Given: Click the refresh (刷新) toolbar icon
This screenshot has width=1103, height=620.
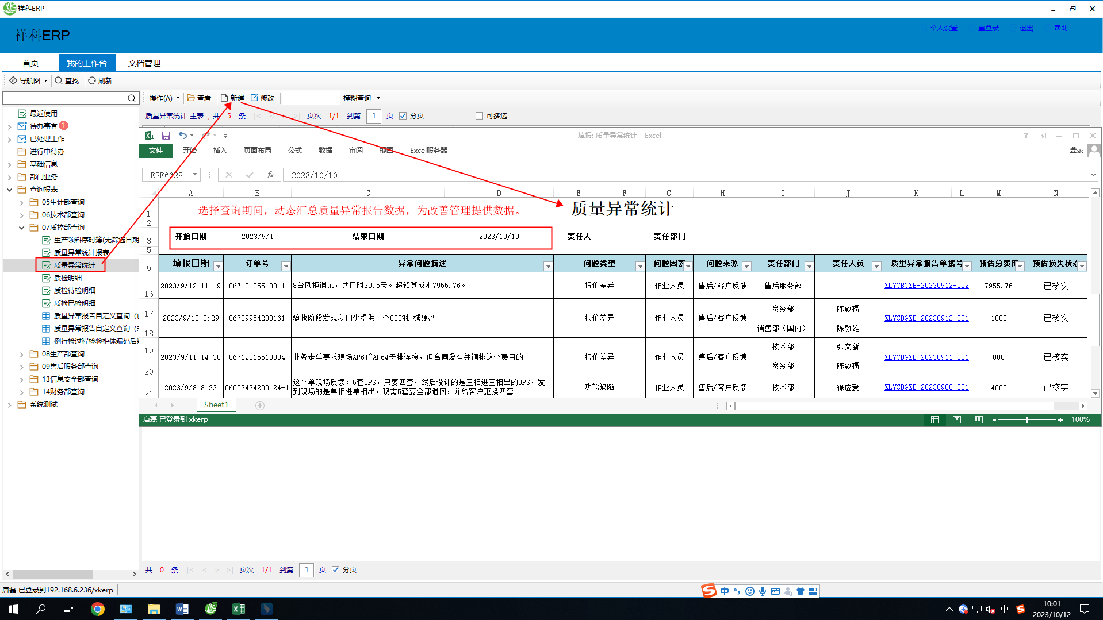Looking at the screenshot, I should click(92, 81).
